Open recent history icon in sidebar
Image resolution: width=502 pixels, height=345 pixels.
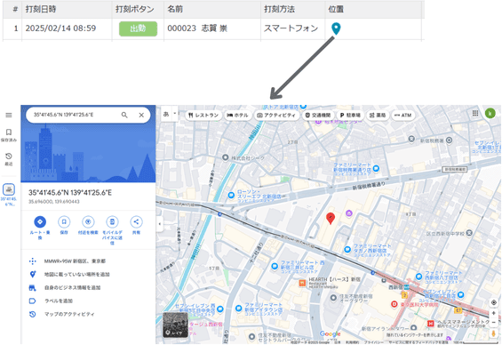click(x=9, y=159)
